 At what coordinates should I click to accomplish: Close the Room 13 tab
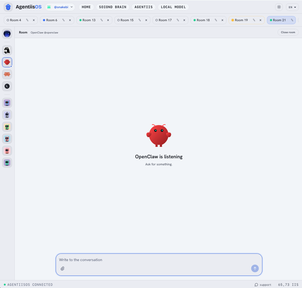[x=108, y=20]
